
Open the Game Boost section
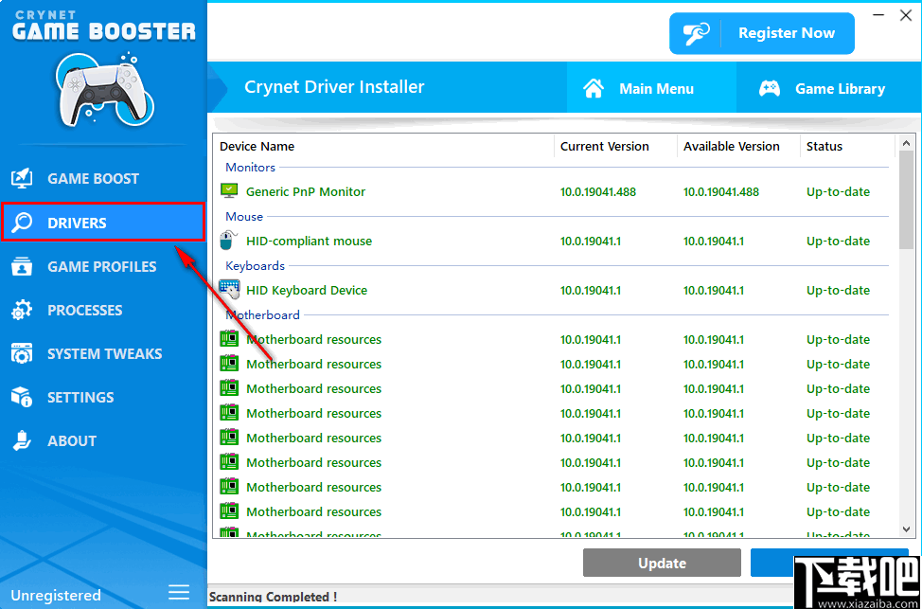[x=103, y=179]
